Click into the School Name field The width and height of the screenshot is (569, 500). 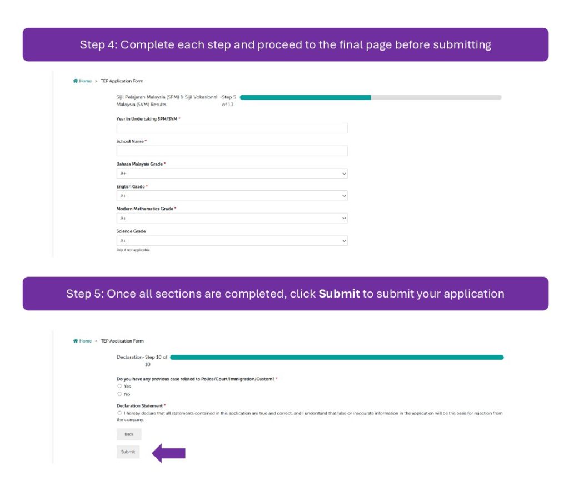[232, 151]
